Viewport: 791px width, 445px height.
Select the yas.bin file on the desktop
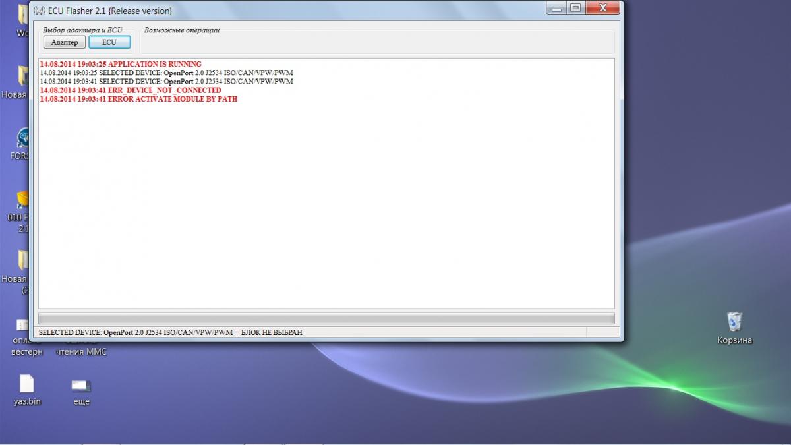(27, 390)
